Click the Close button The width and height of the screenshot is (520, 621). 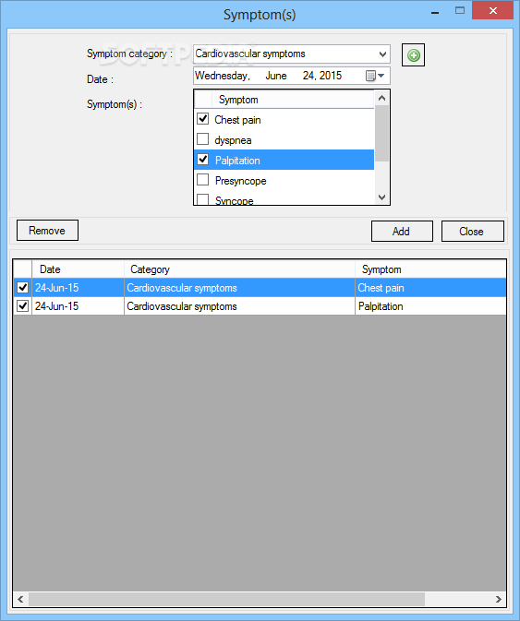point(473,232)
